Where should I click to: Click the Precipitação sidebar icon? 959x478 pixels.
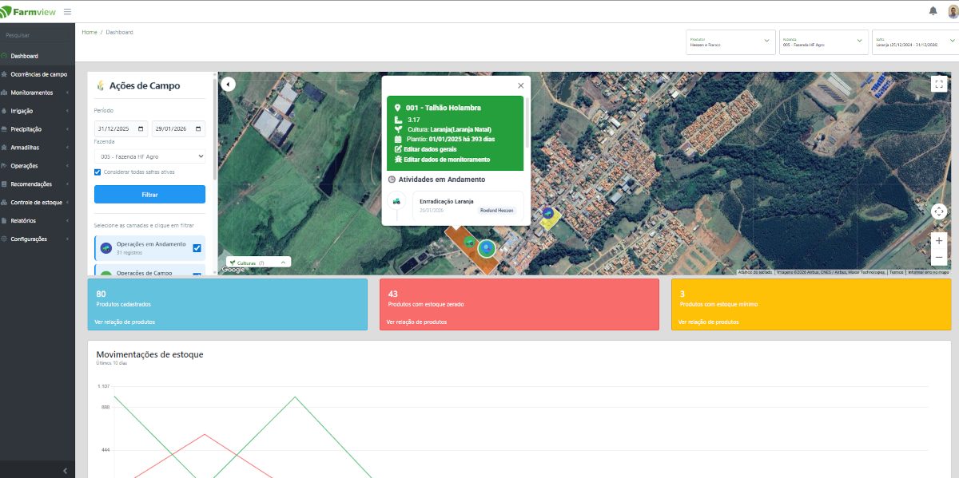[x=5, y=129]
